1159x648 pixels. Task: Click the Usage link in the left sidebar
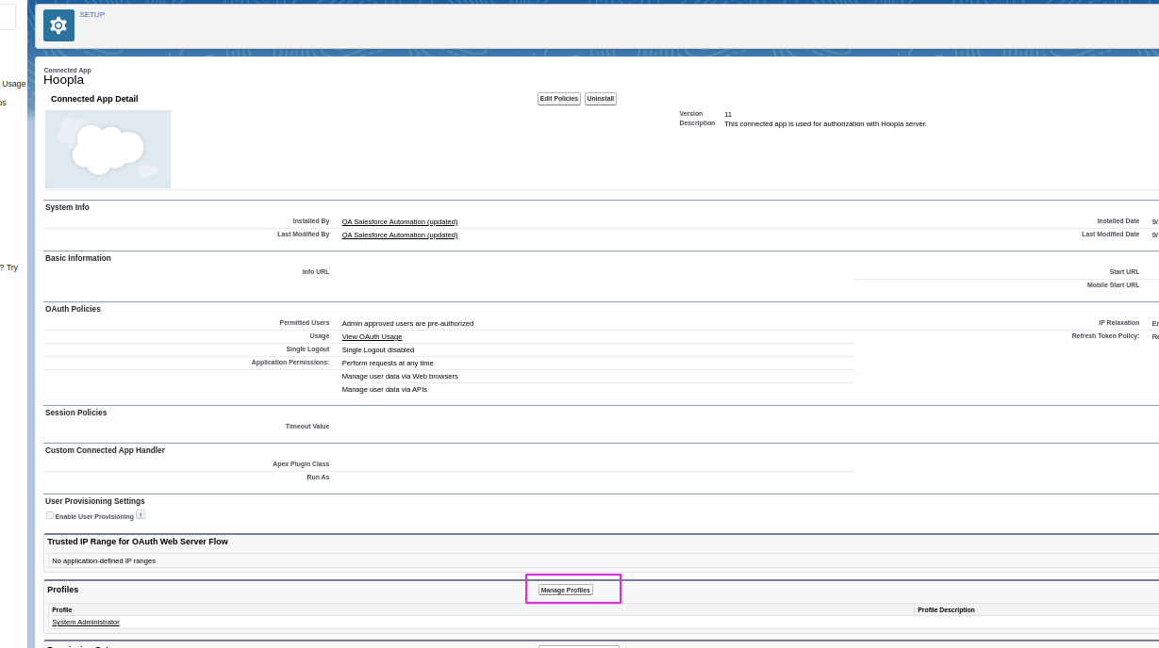click(x=13, y=84)
